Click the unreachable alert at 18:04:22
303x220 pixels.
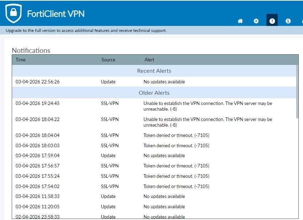208,122
